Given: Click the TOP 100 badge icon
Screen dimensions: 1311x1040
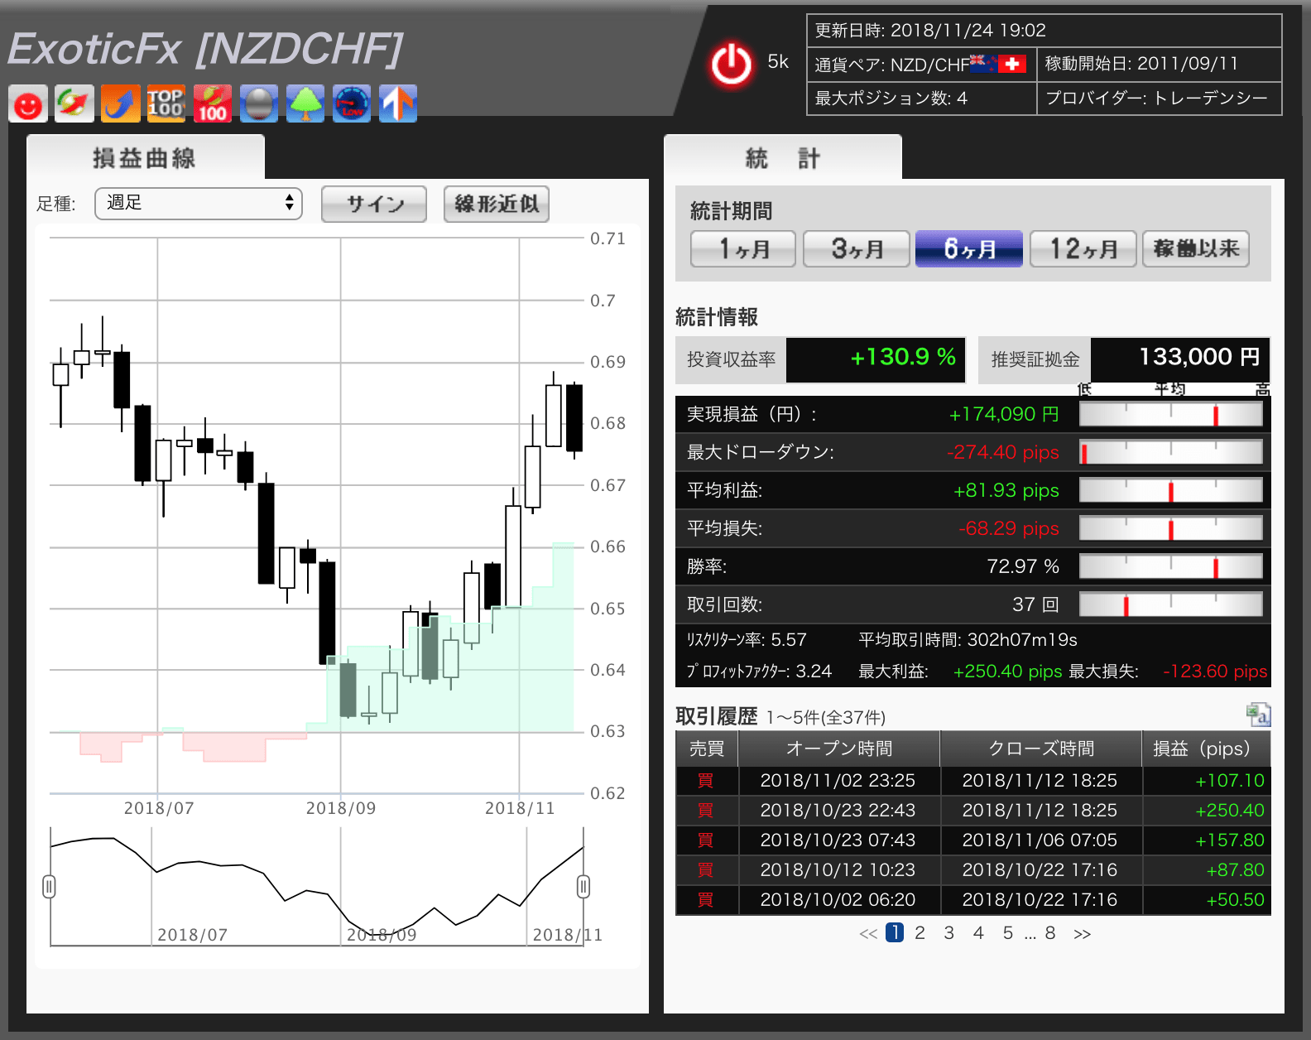Looking at the screenshot, I should pyautogui.click(x=166, y=104).
